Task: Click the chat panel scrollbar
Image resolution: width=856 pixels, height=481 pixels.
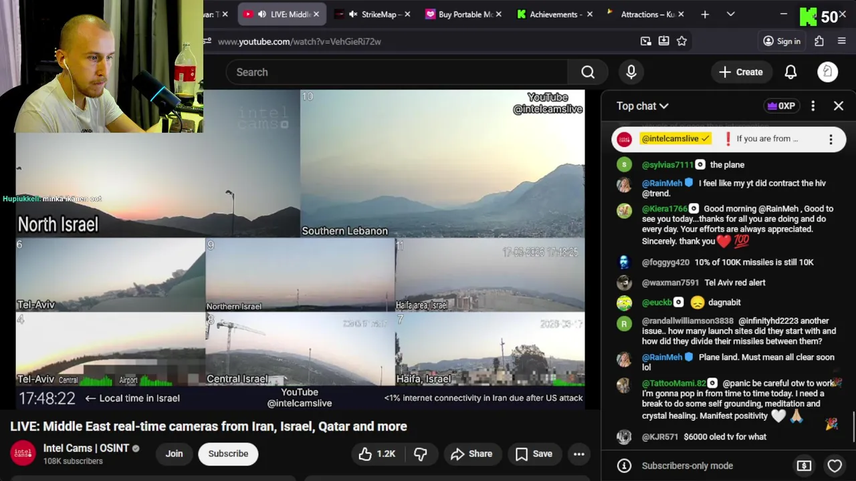Action: [x=853, y=428]
